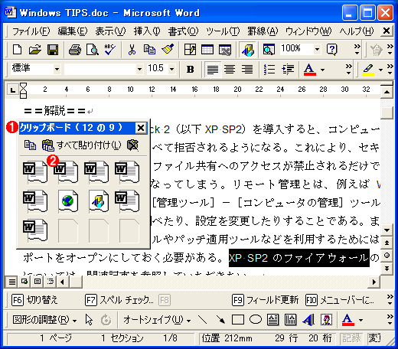The image size is (398, 349).
Task: Open font color dropdown arrow
Action: click(323, 70)
